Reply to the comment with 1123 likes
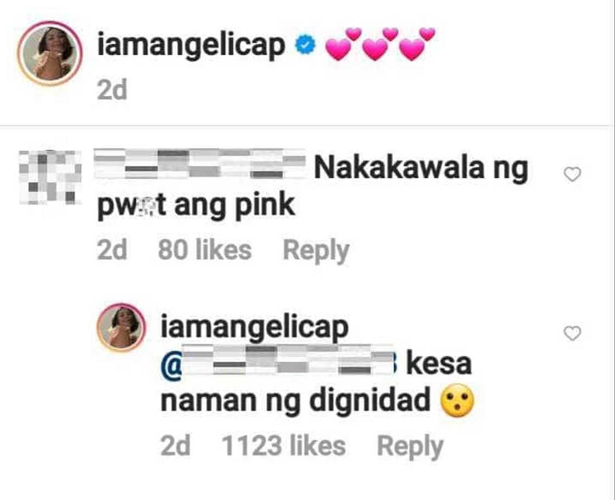 point(410,447)
